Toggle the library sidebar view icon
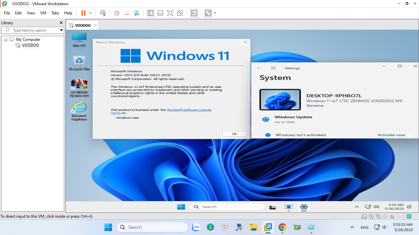The image size is (419, 235). (150, 13)
